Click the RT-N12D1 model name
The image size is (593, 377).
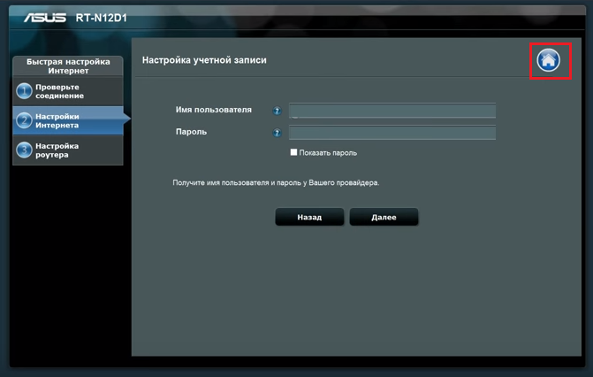[102, 18]
